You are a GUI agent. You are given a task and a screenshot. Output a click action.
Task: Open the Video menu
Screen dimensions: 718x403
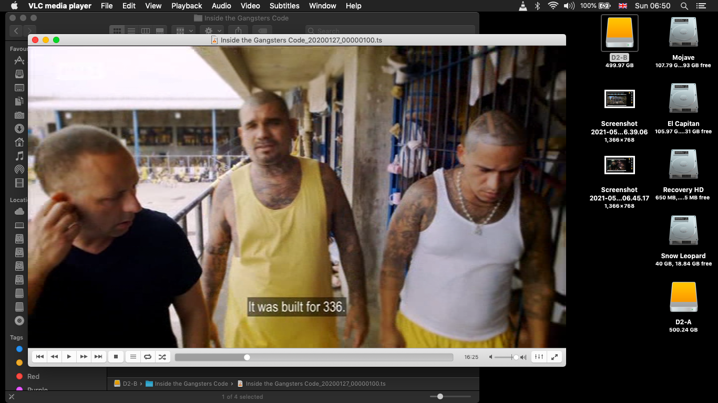point(250,6)
